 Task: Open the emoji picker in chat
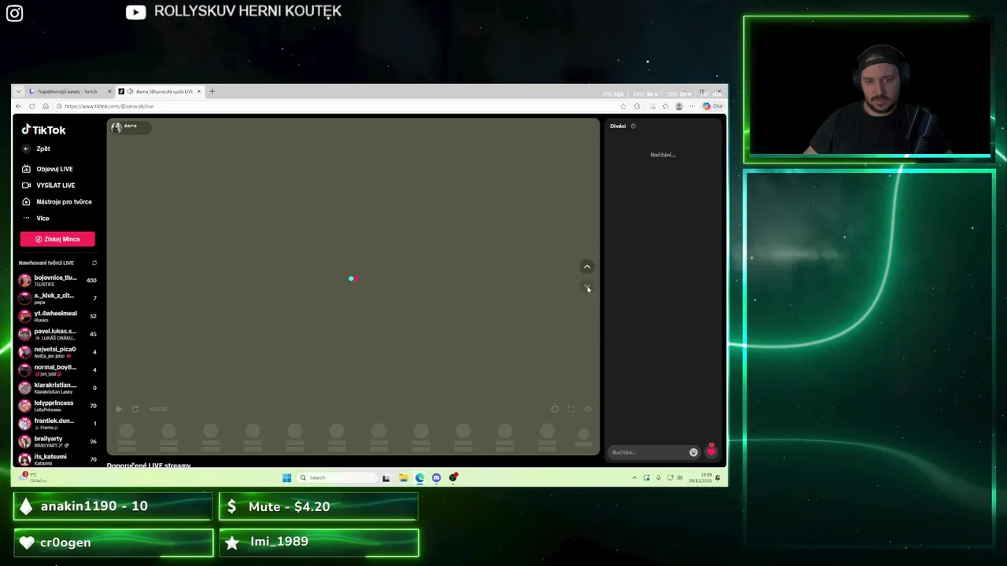click(x=693, y=452)
